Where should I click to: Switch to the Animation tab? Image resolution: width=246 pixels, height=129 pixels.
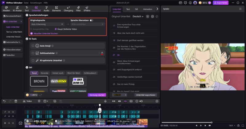(x=148, y=9)
